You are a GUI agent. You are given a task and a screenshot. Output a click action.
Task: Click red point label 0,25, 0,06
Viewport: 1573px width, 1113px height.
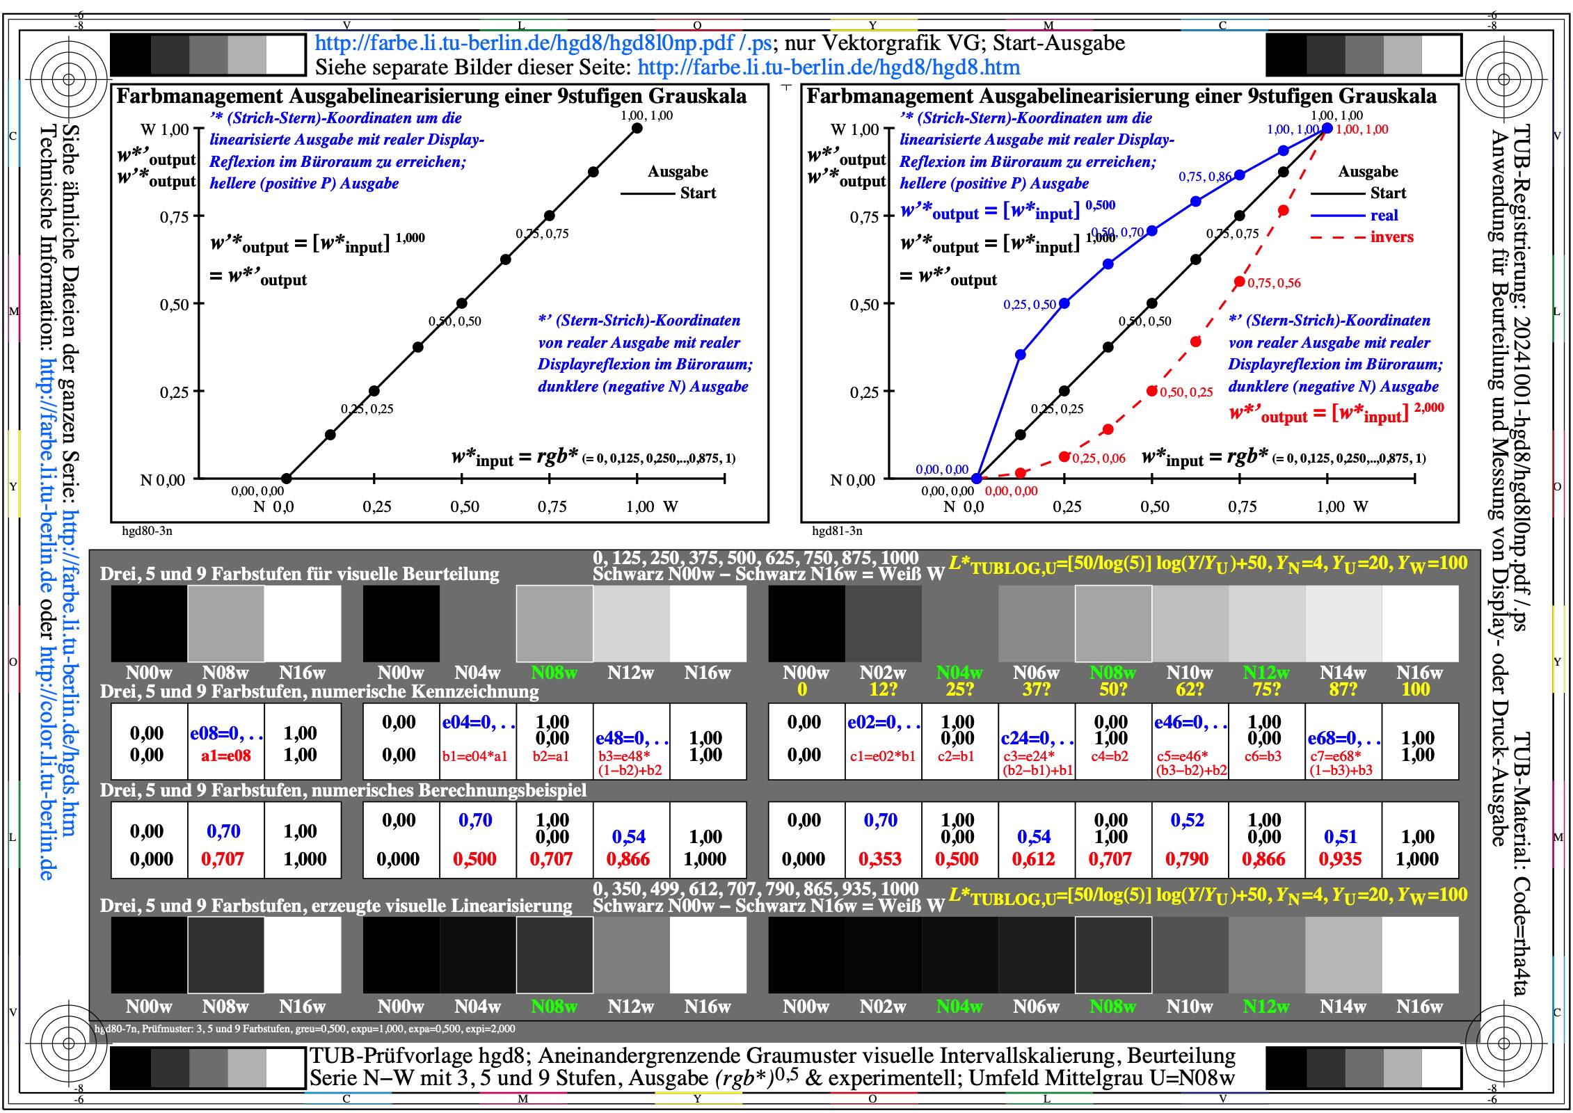(x=1099, y=458)
